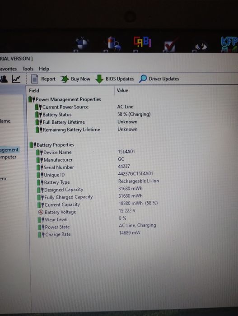Click the Buy Now button

[75, 79]
